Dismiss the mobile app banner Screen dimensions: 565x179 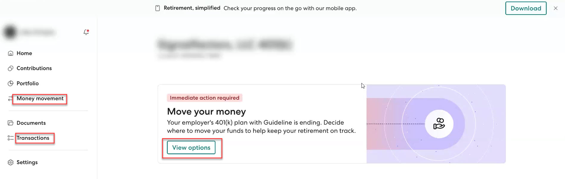tap(555, 8)
